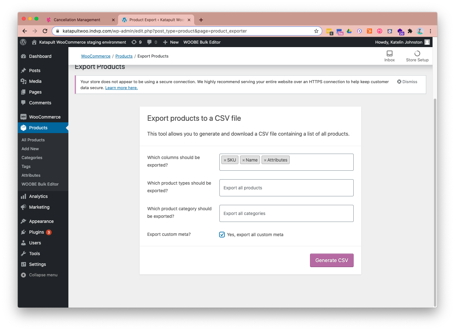Go back with browser back arrow
Screen dimensions: 455x331
pyautogui.click(x=25, y=31)
